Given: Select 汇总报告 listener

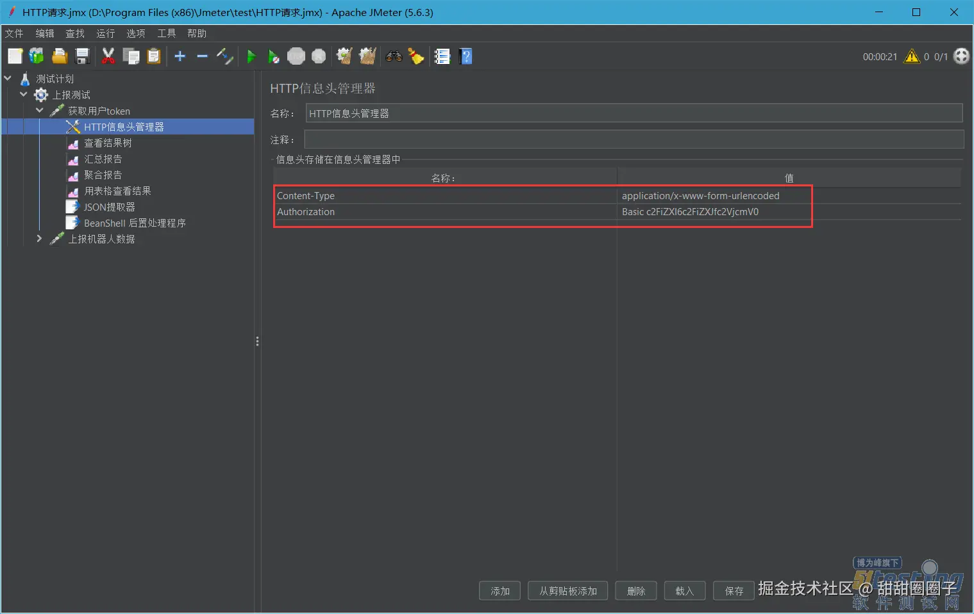Looking at the screenshot, I should click(103, 159).
